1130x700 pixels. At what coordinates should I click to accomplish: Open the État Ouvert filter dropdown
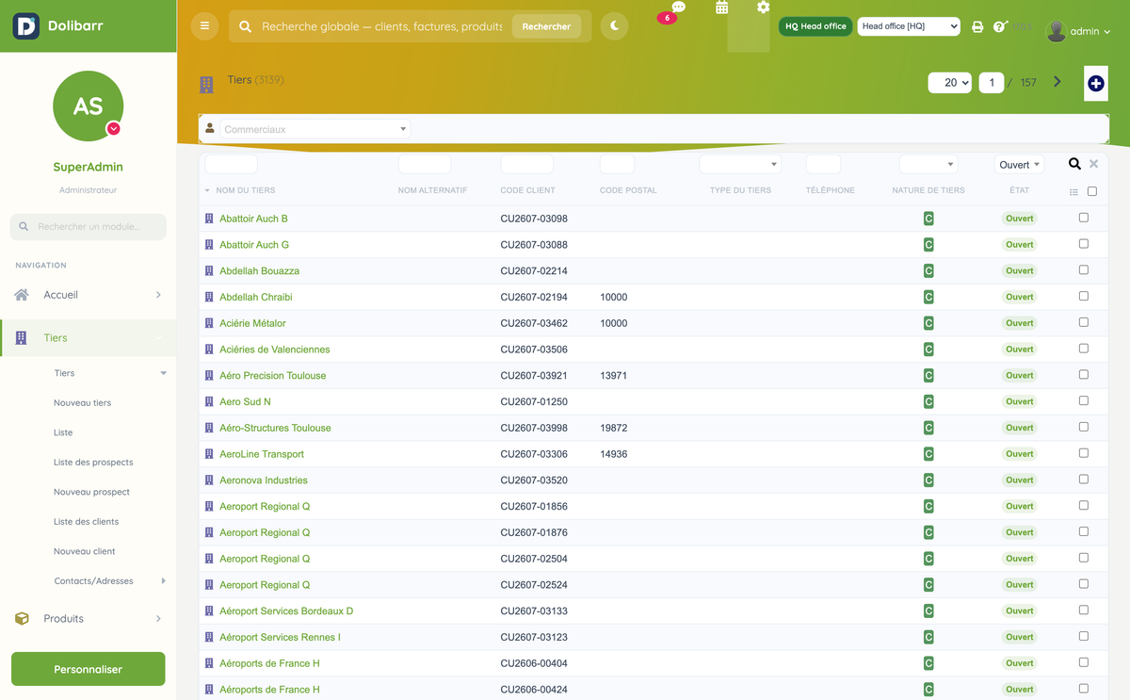[1019, 164]
